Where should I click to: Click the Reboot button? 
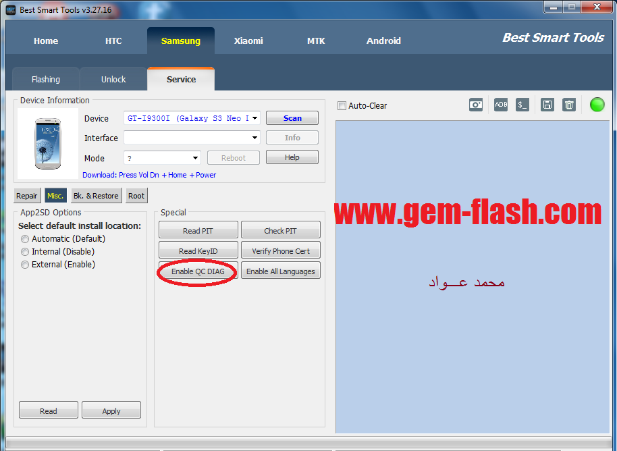[234, 158]
